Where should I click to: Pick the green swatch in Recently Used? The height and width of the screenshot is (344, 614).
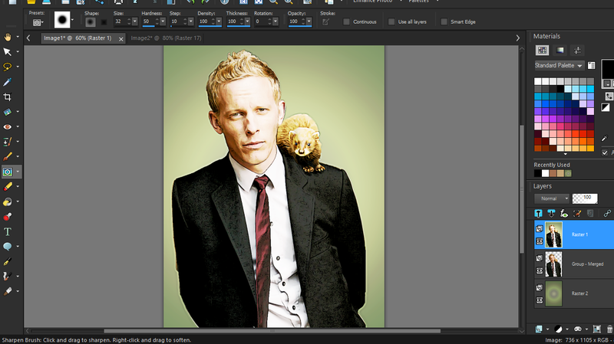[568, 173]
